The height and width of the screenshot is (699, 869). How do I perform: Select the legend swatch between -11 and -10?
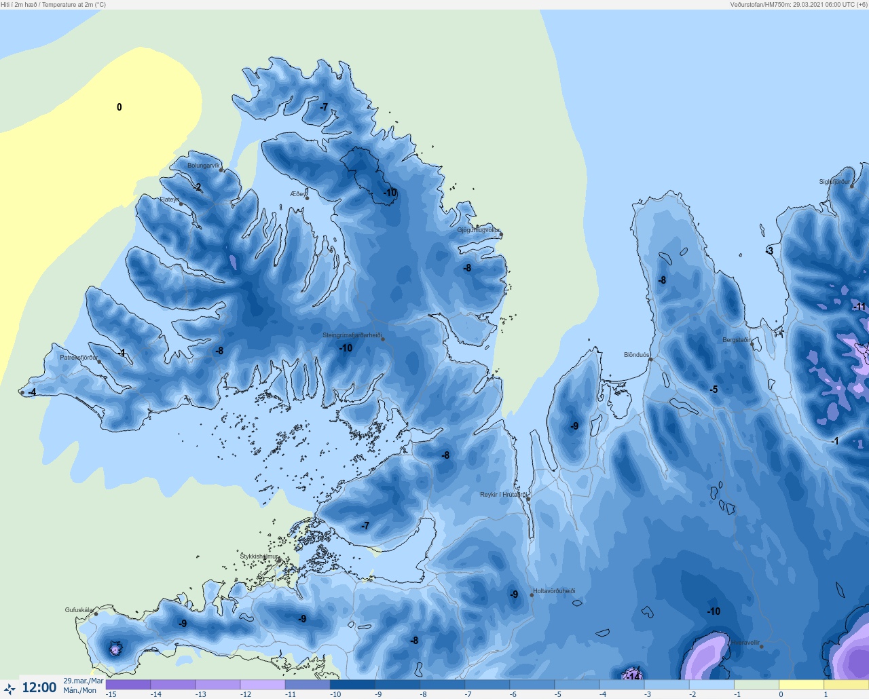click(x=308, y=685)
